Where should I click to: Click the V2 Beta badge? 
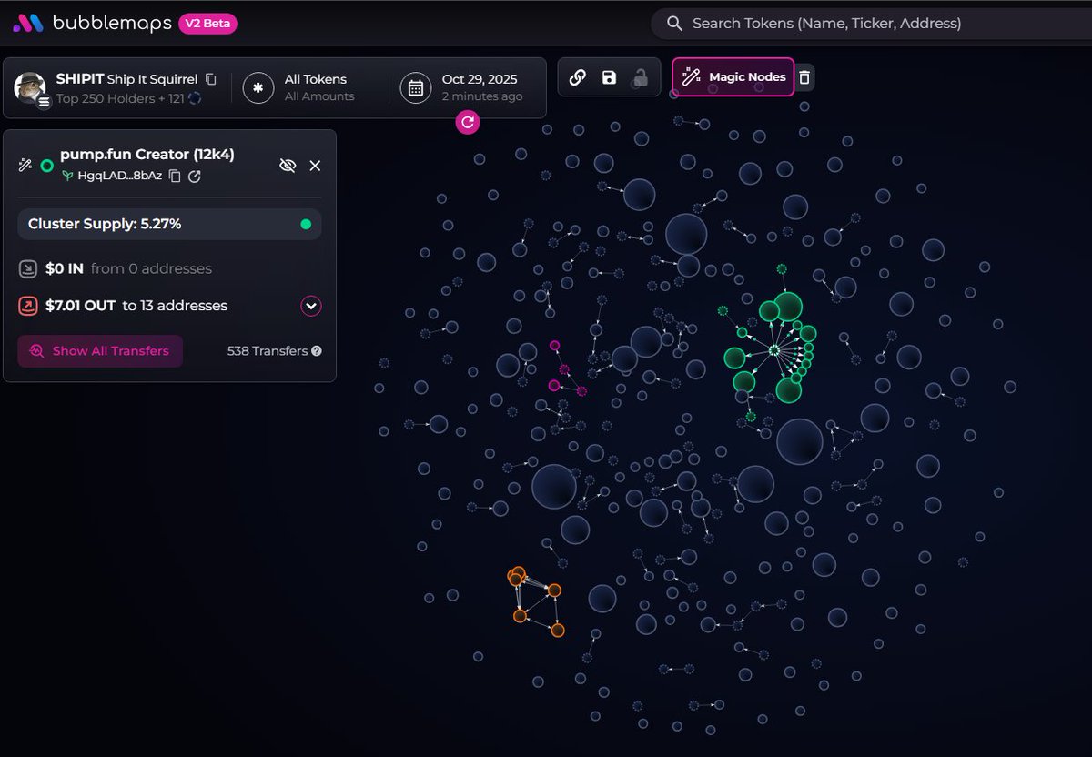207,24
